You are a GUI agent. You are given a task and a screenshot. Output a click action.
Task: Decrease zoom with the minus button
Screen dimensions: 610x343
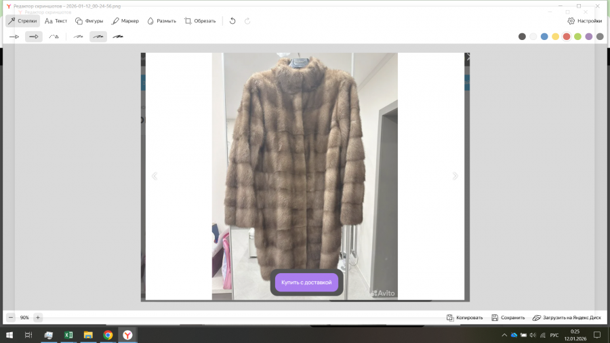tap(11, 317)
